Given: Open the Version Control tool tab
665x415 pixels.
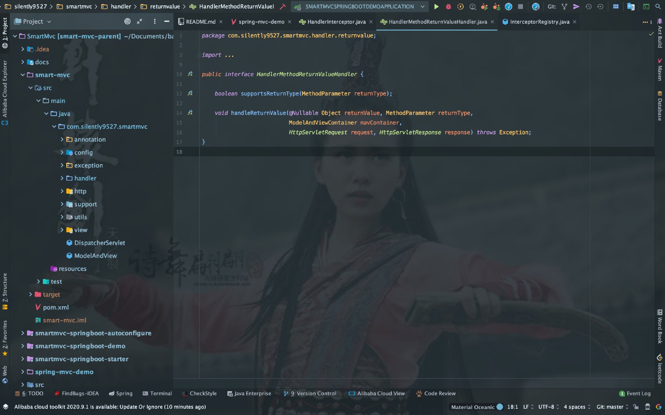Looking at the screenshot, I should click(310, 393).
